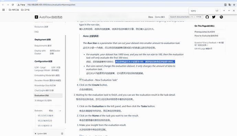Click the browser forward arrow

pyautogui.click(x=8, y=5)
